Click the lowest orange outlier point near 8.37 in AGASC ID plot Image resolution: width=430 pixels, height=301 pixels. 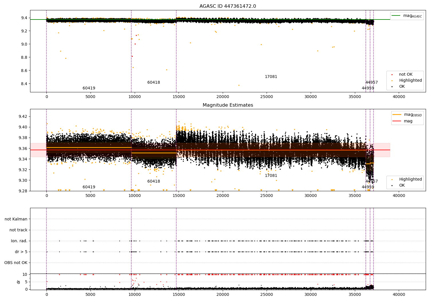click(x=239, y=85)
